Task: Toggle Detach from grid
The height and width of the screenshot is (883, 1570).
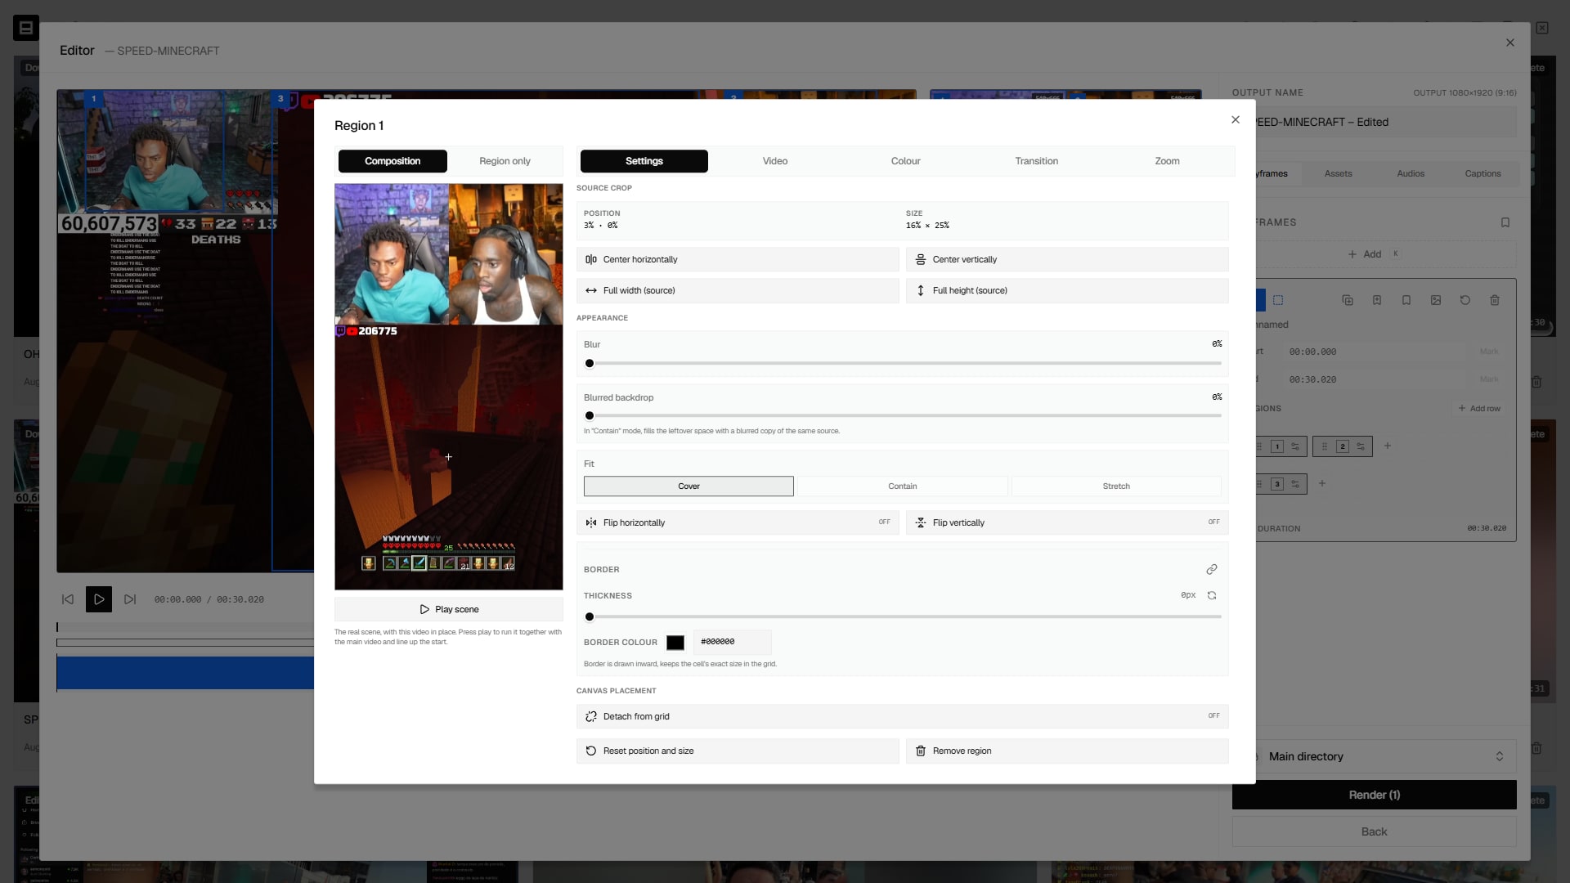Action: [903, 716]
